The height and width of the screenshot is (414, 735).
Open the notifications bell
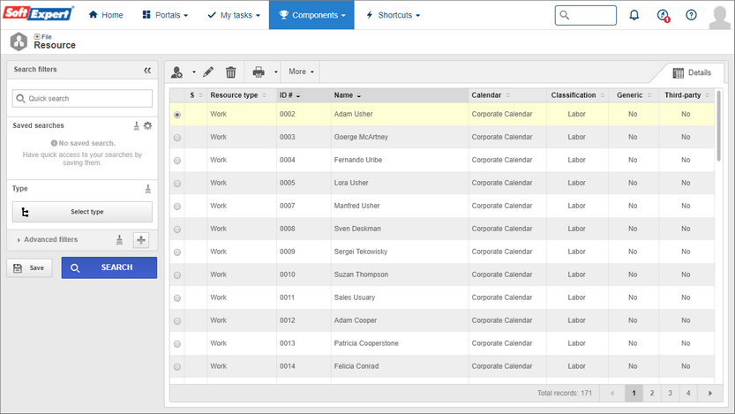[x=634, y=15]
